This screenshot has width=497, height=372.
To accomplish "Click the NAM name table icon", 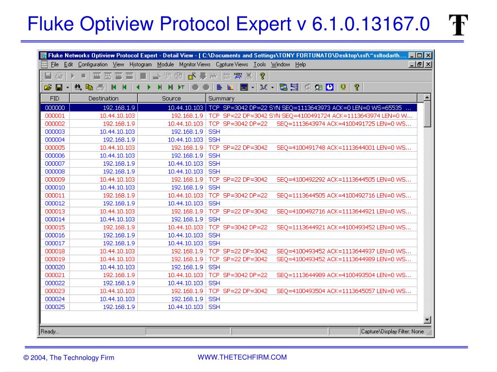I will click(x=238, y=76).
